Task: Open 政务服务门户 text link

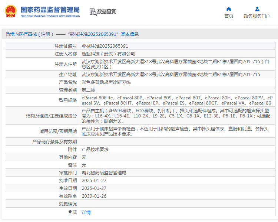Action: tap(257, 16)
